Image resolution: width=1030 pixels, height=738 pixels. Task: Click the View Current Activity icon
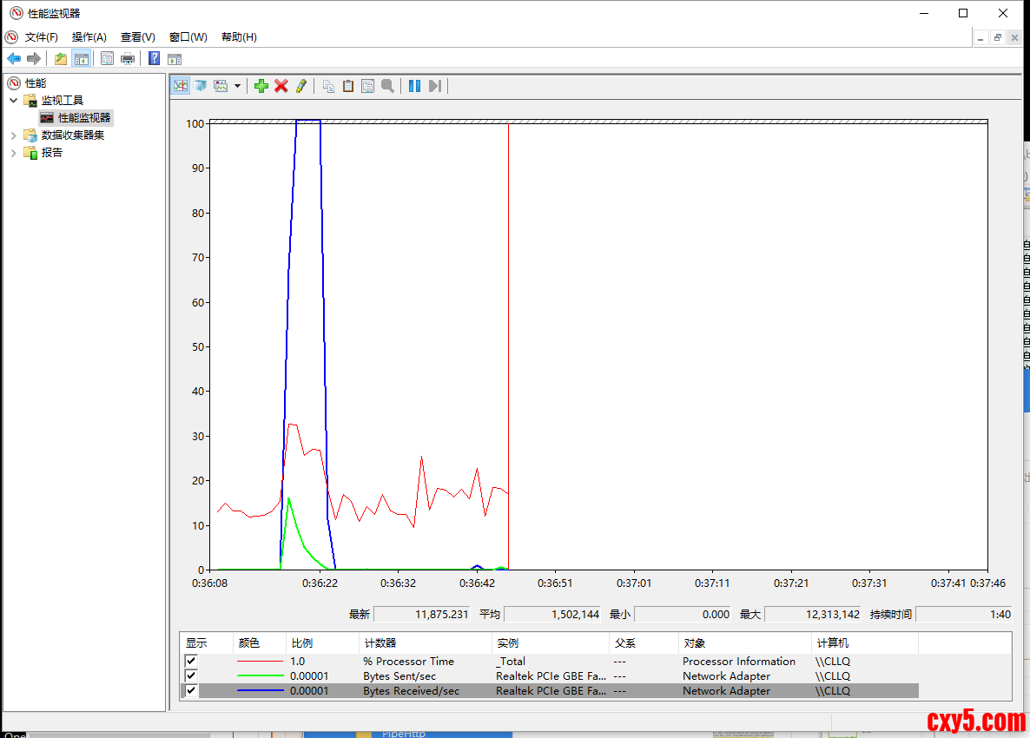point(181,86)
